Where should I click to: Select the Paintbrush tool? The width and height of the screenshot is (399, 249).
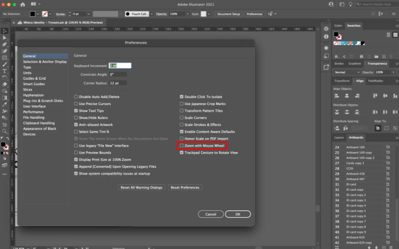[4, 64]
